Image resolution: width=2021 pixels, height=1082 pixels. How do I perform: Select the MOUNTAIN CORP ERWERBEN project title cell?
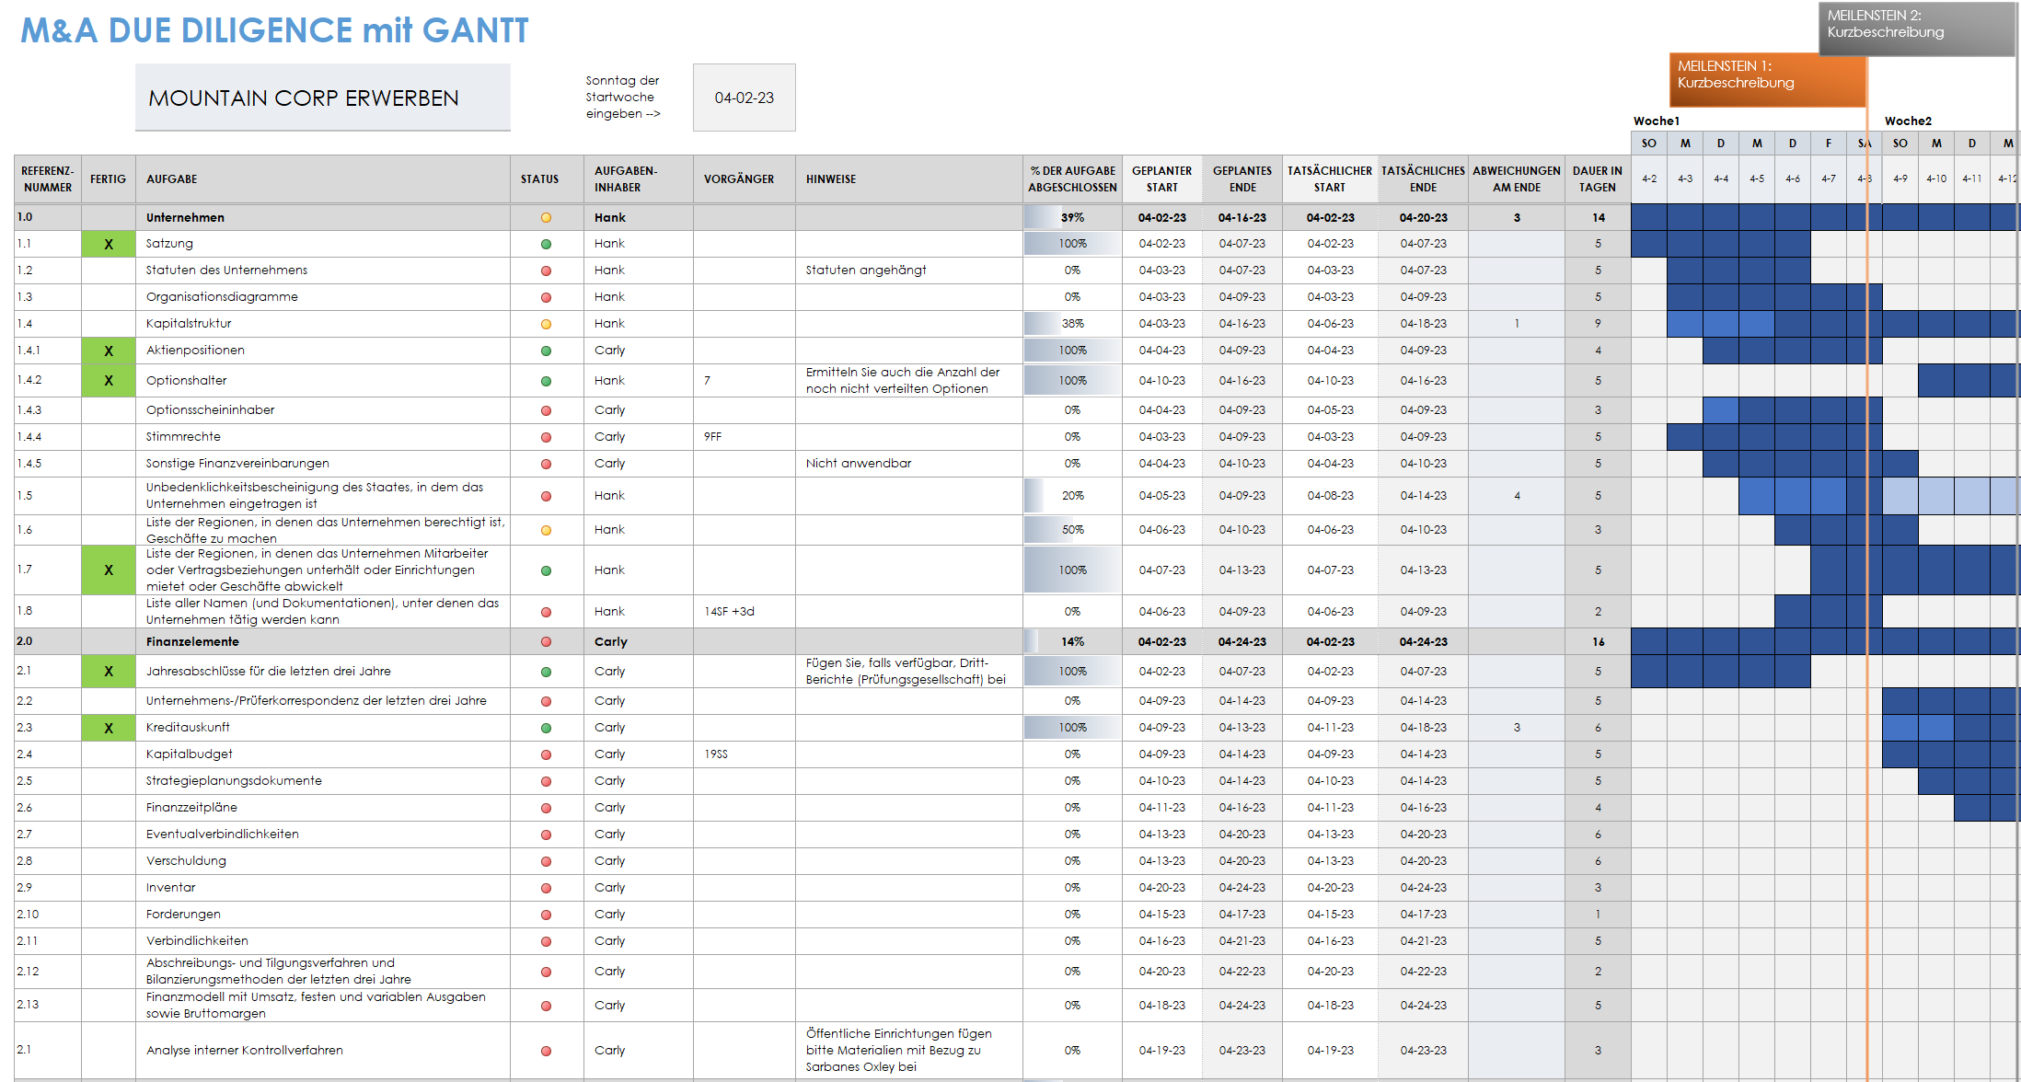point(323,98)
